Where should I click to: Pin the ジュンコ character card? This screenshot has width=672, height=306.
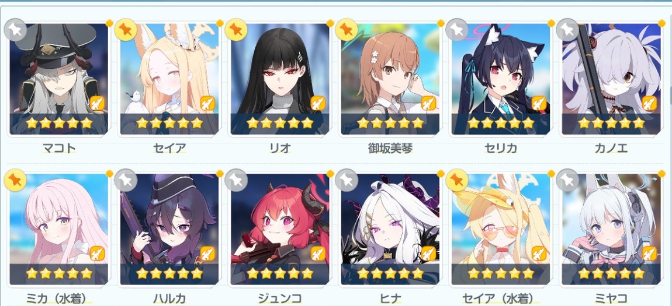[x=236, y=180]
